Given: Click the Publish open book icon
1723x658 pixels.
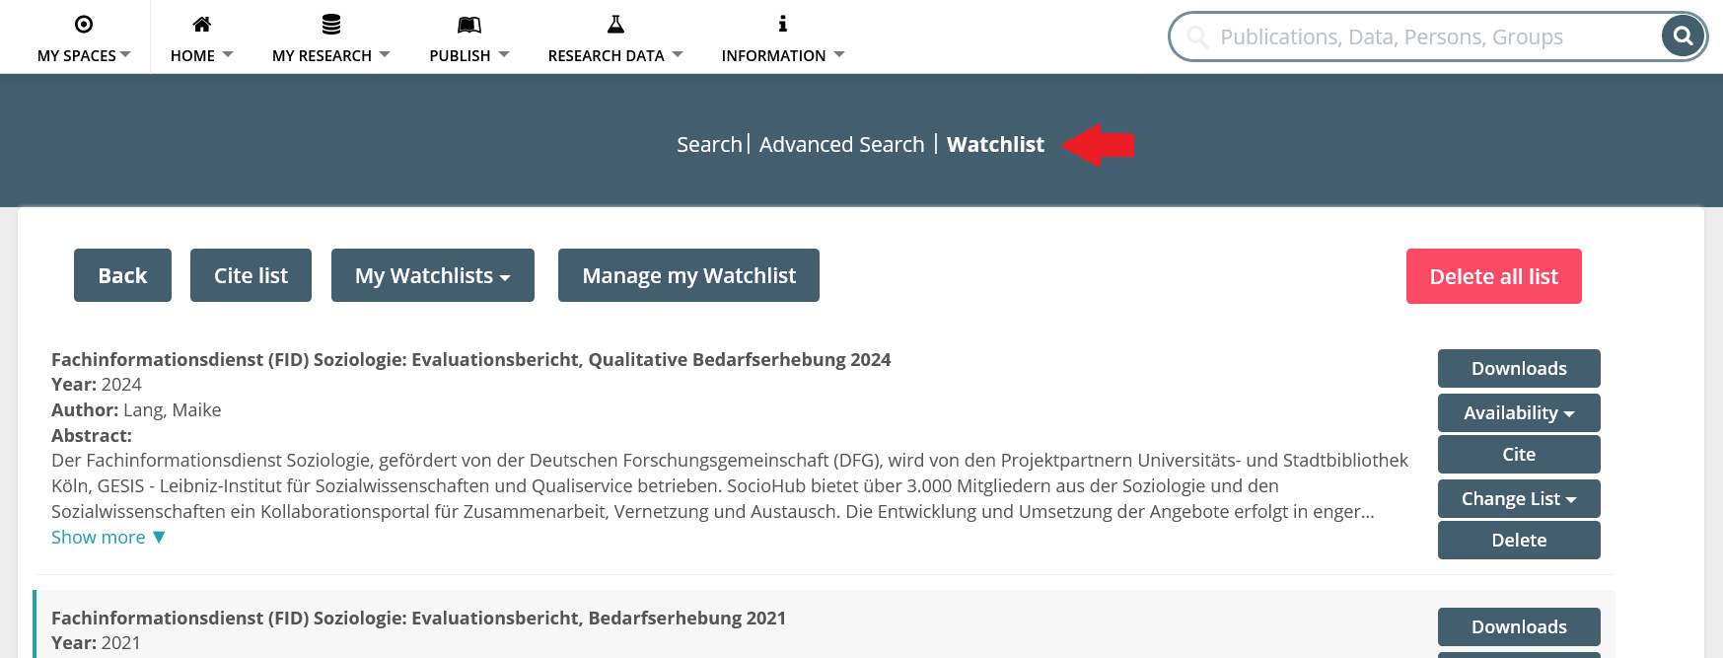Looking at the screenshot, I should point(469,25).
